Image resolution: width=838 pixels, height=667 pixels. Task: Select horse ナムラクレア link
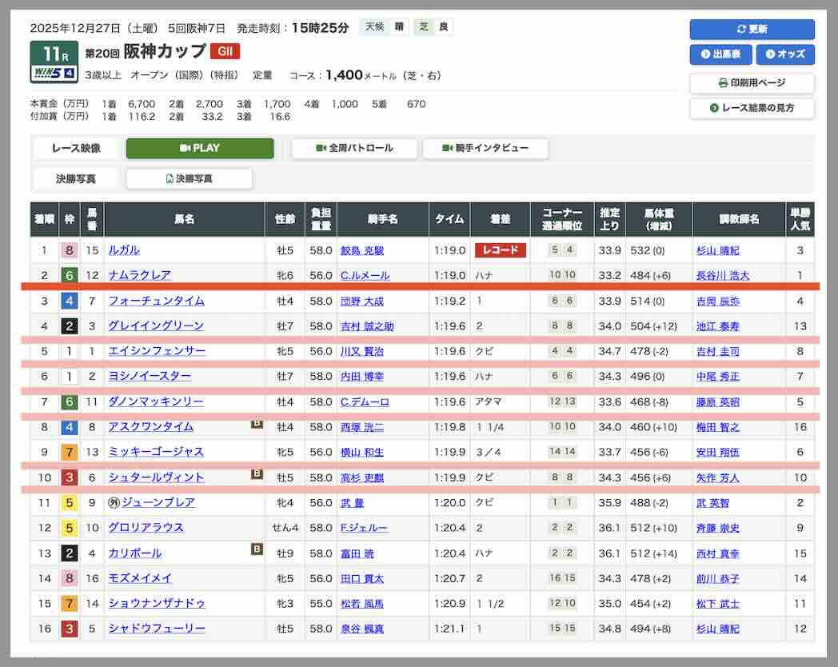(139, 275)
